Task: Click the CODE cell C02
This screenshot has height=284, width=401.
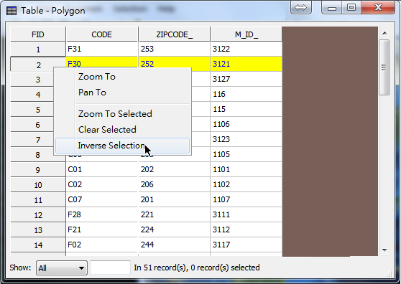Action: [x=102, y=184]
